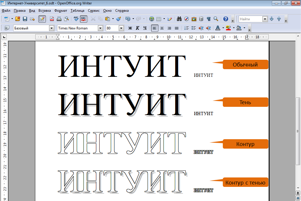Image resolution: width=301 pixels, height=201 pixels.
Task: Redo the last undone action
Action: (138, 19)
